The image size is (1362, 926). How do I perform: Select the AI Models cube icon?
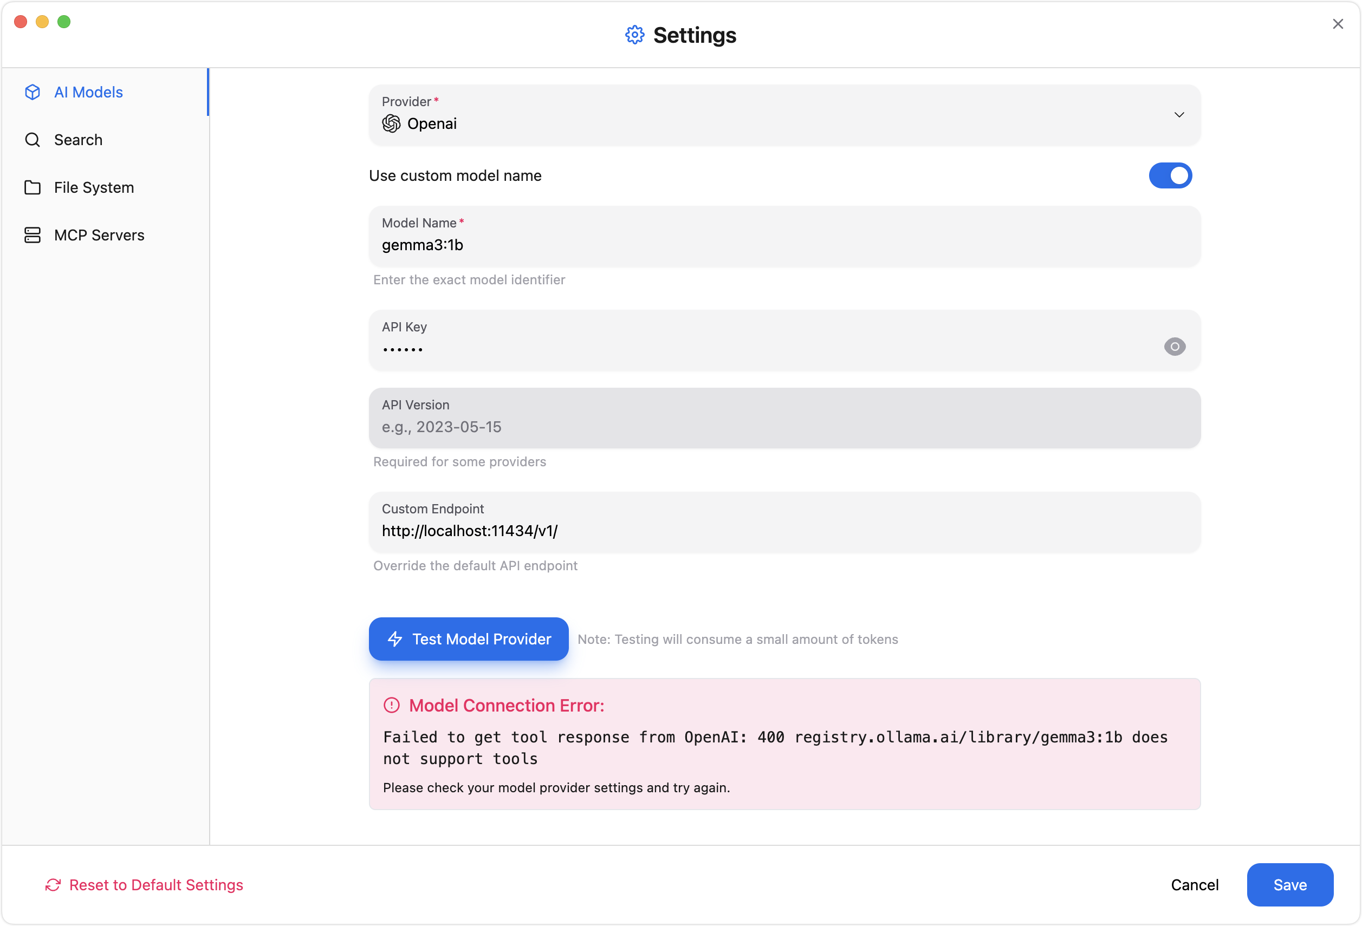point(32,92)
